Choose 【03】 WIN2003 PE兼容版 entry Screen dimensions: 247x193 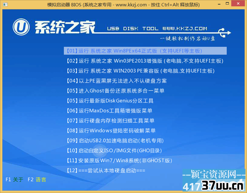tap(140, 71)
